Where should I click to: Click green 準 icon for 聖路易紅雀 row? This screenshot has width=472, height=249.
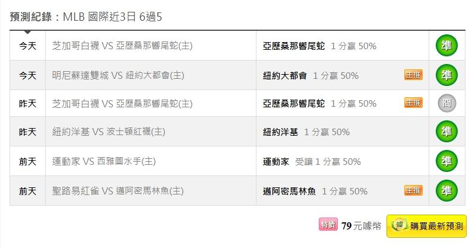pos(446,190)
